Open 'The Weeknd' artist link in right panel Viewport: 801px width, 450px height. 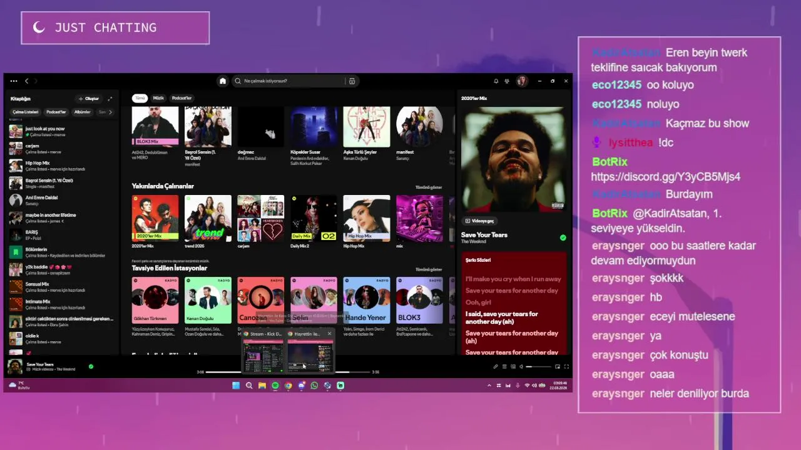473,242
